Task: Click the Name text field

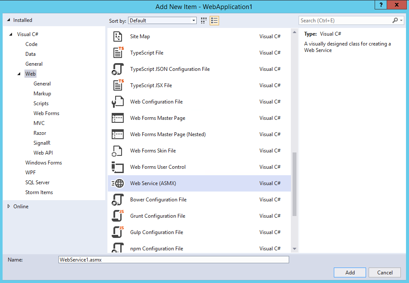Action: point(174,260)
